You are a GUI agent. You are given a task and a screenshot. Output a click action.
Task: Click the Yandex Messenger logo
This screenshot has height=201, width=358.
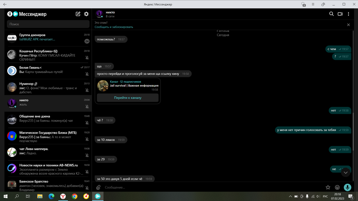pos(27,14)
